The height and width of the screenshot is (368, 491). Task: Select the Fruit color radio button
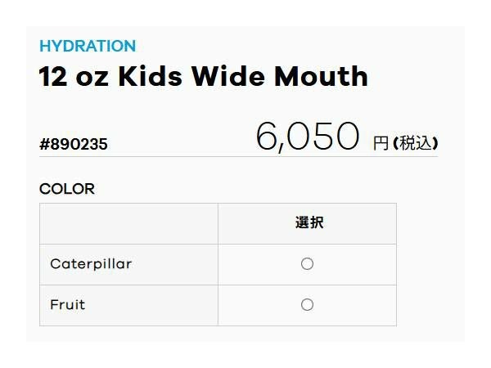click(x=307, y=305)
